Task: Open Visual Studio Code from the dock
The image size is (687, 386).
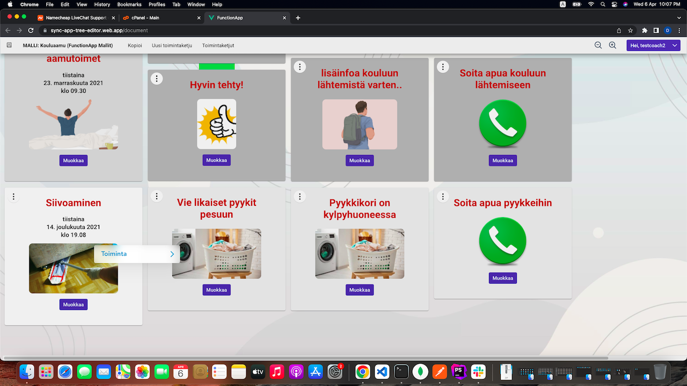Action: point(382,372)
